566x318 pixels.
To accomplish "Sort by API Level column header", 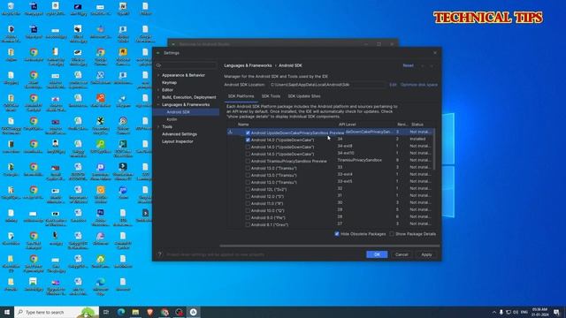I will pos(348,125).
